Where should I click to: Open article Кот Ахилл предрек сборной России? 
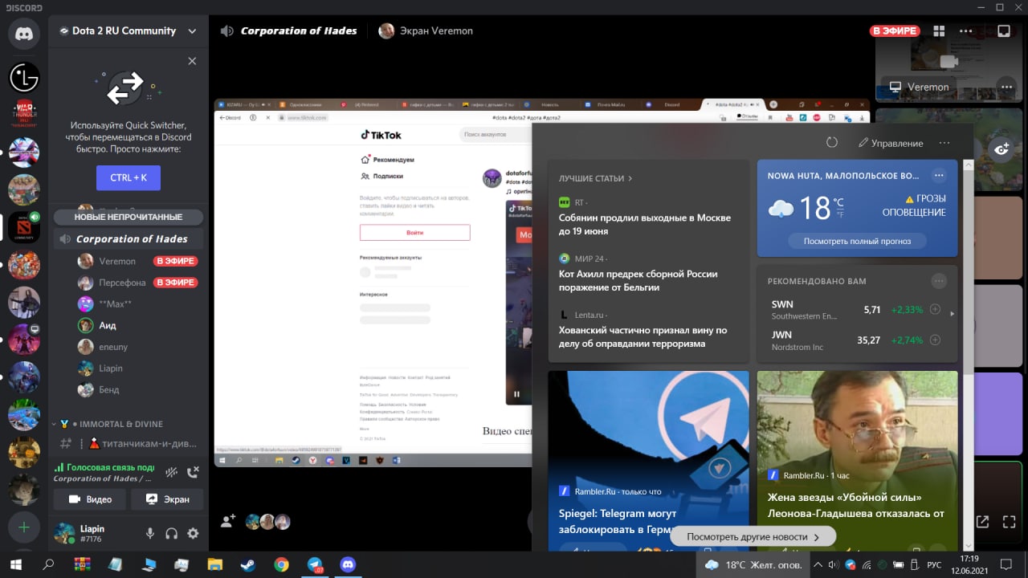(638, 280)
